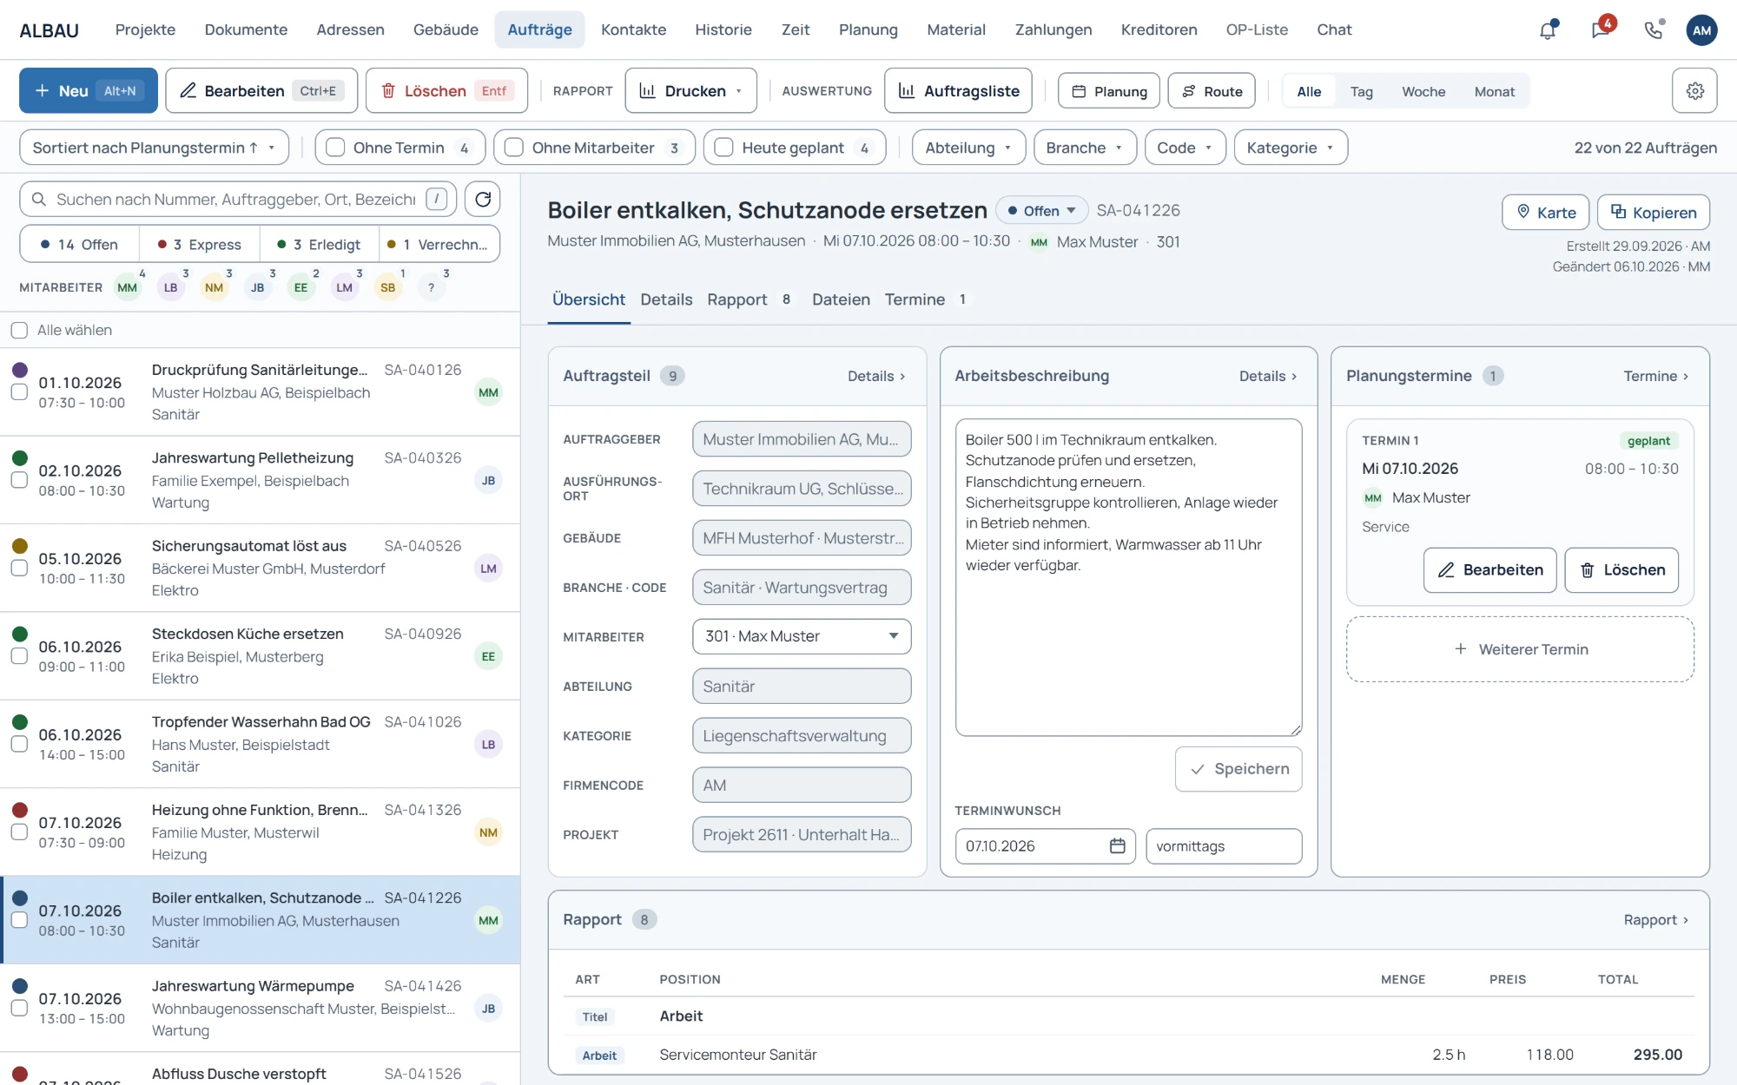1737x1085 pixels.
Task: Switch to the Dateien tab
Action: (x=841, y=299)
